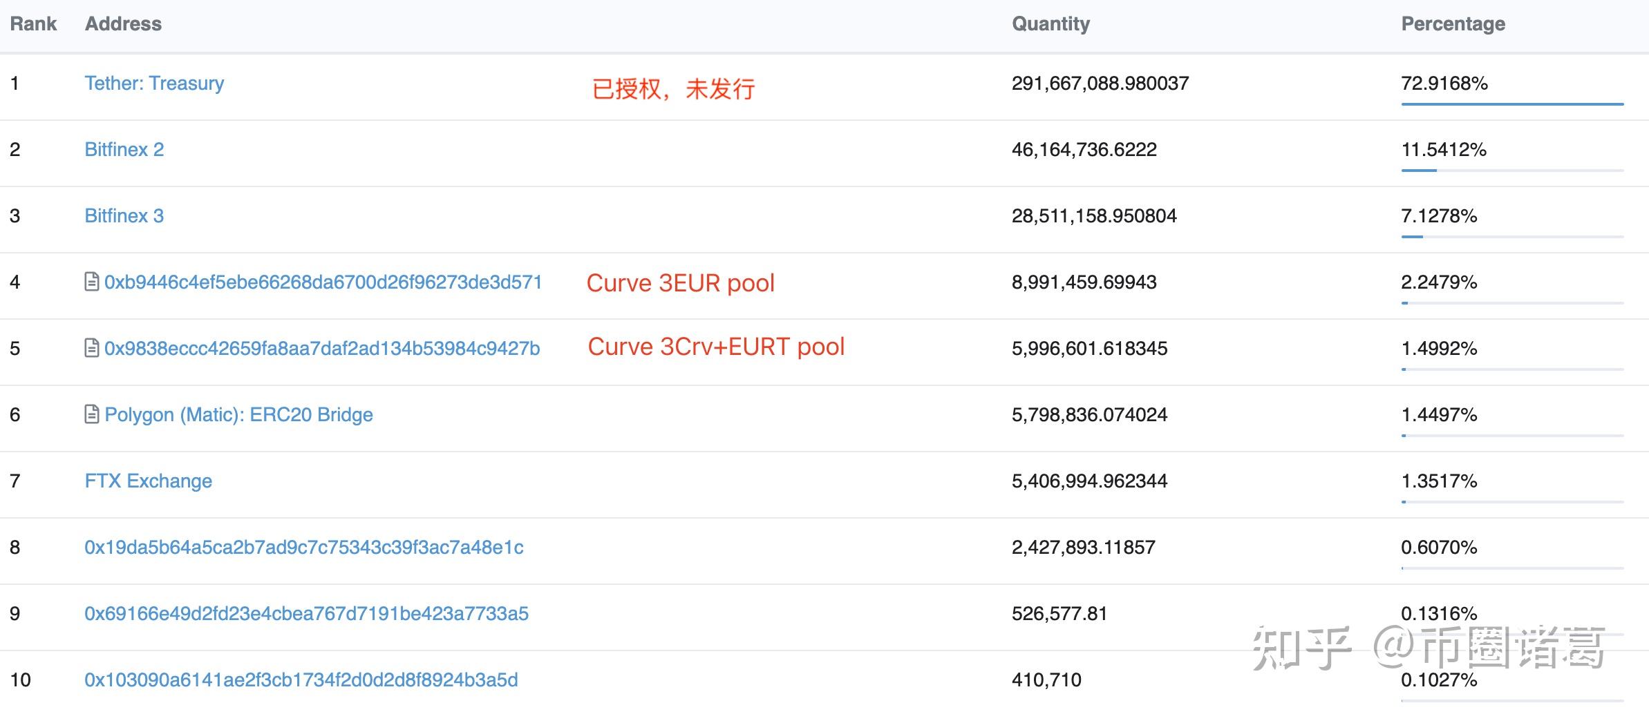Select quantity 46,164,736.6222

click(x=1084, y=150)
